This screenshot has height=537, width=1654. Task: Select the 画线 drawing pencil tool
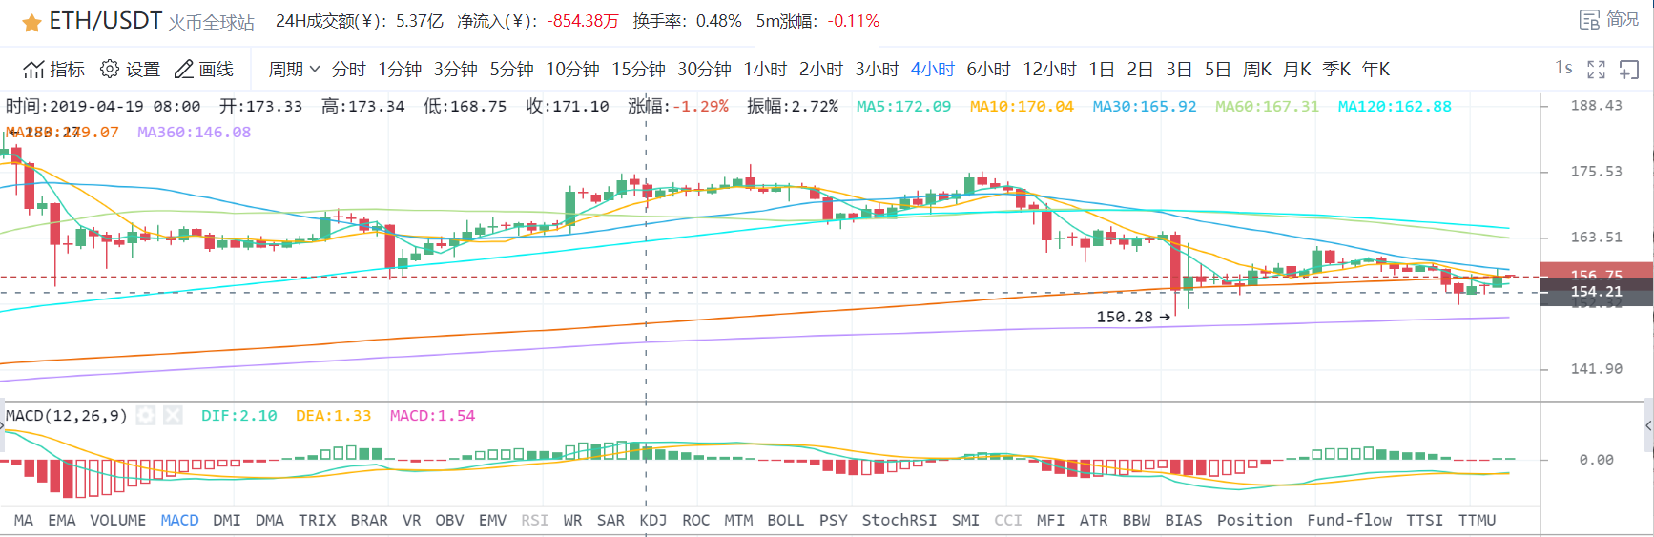pyautogui.click(x=184, y=70)
